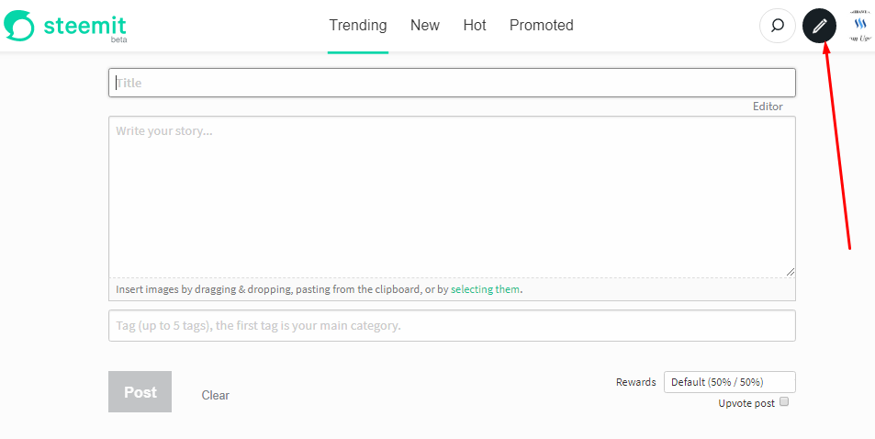Open the Promoted tab

point(542,26)
